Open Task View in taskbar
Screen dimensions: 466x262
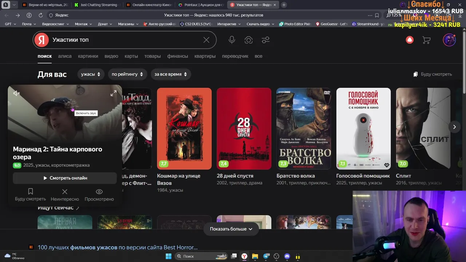(x=234, y=256)
